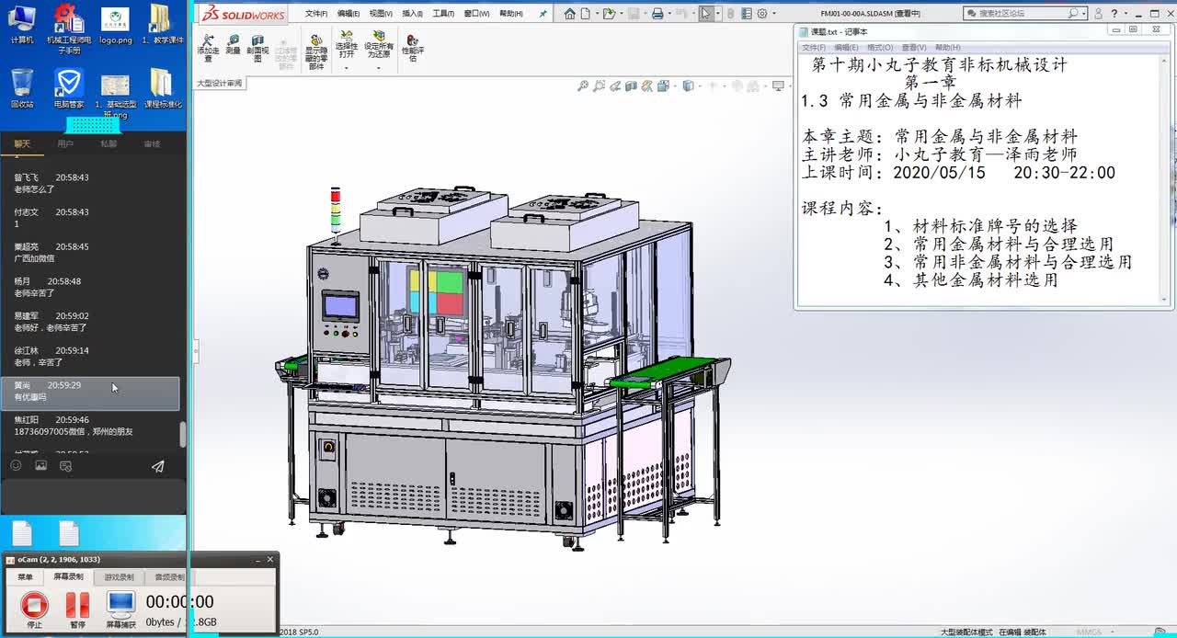Open dropdown next to selection cursor tool
This screenshot has width=1177, height=638.
(718, 14)
